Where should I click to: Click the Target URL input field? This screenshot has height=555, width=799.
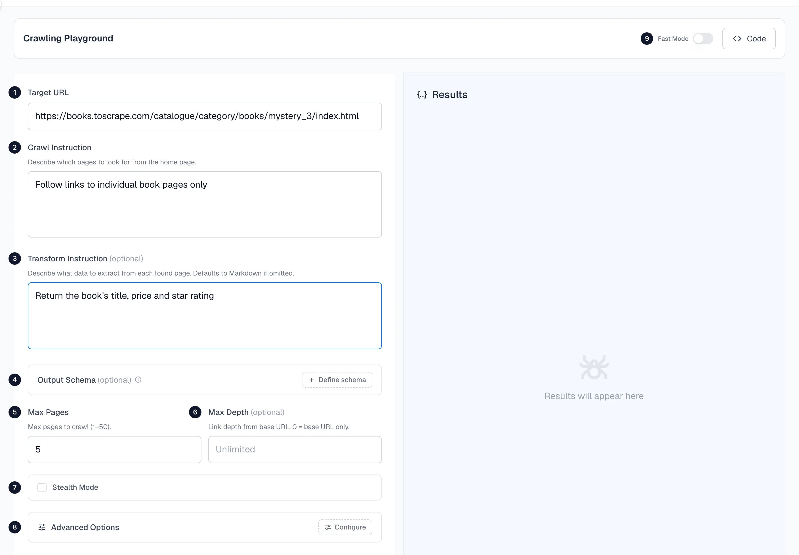click(x=205, y=116)
